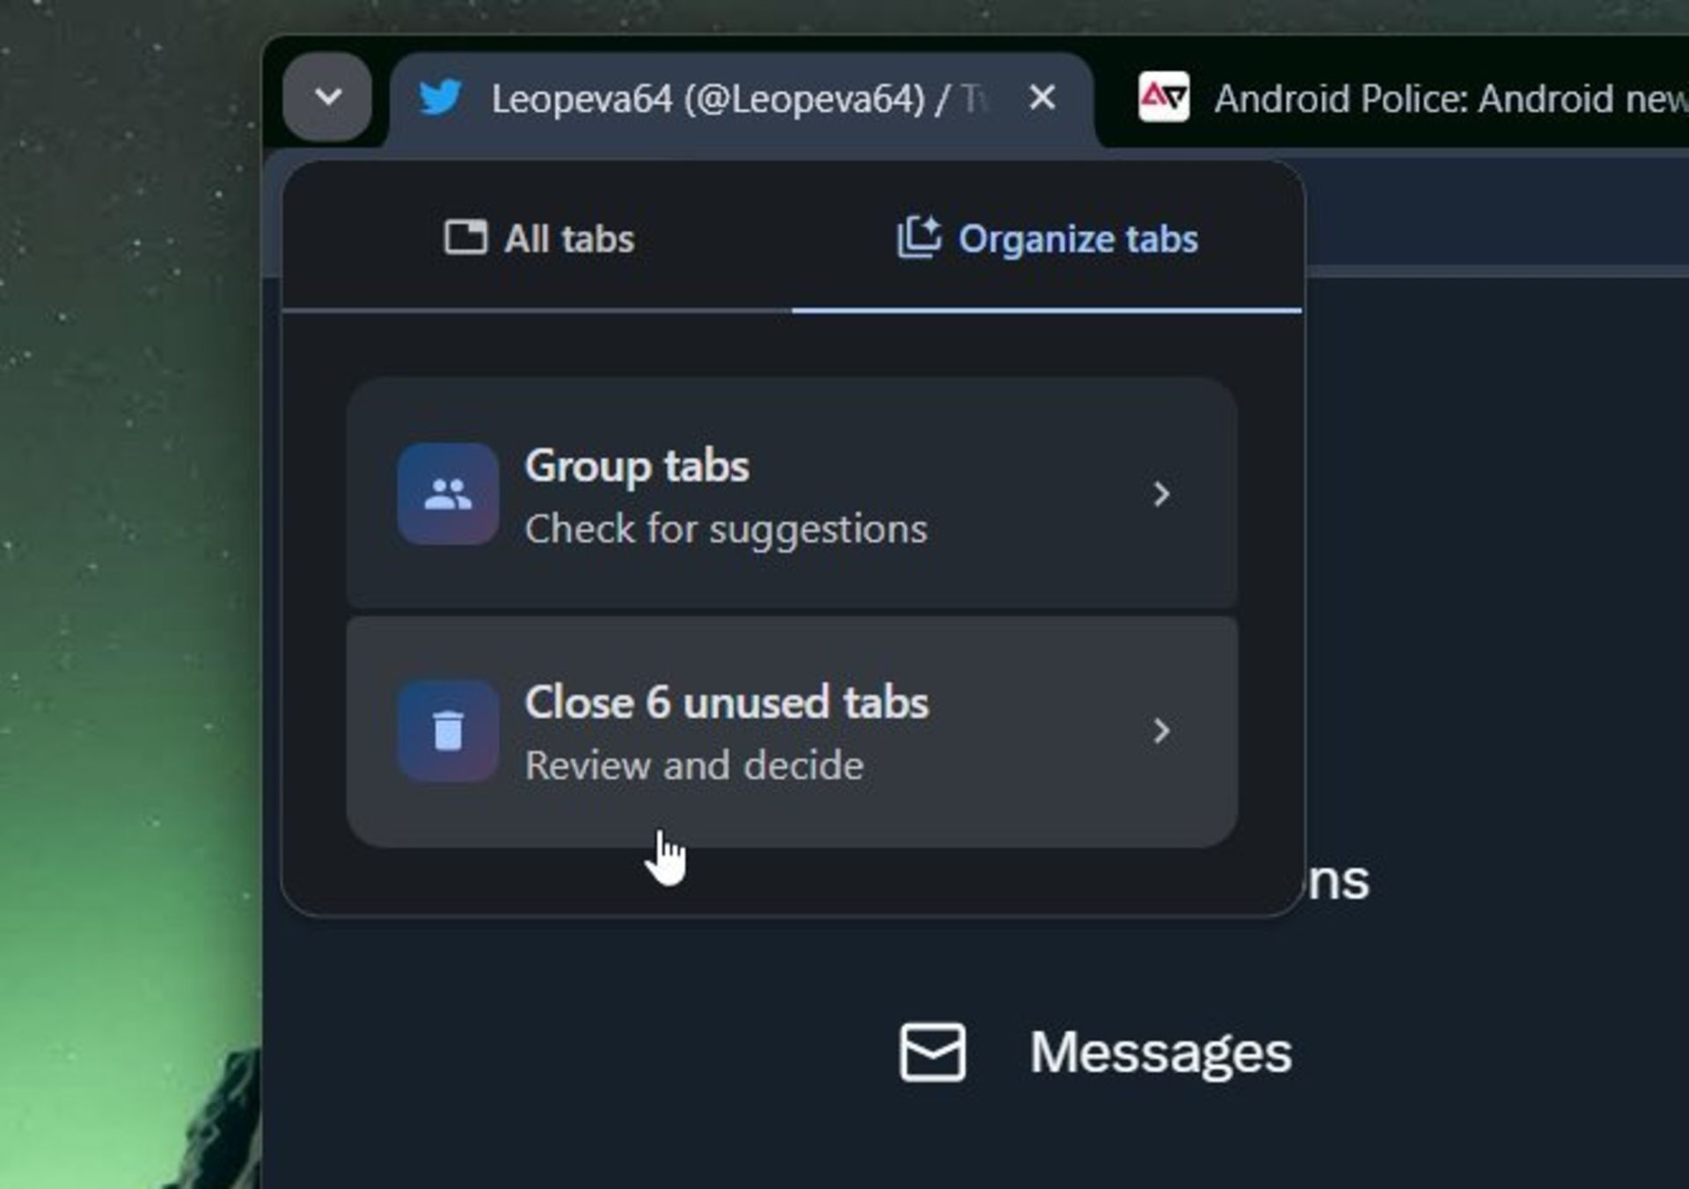This screenshot has width=1689, height=1189.
Task: Open Group tabs check for suggestions
Action: point(789,494)
